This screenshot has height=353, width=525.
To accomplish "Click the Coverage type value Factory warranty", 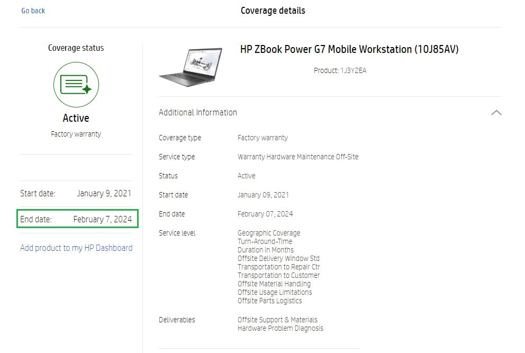I will pyautogui.click(x=263, y=138).
